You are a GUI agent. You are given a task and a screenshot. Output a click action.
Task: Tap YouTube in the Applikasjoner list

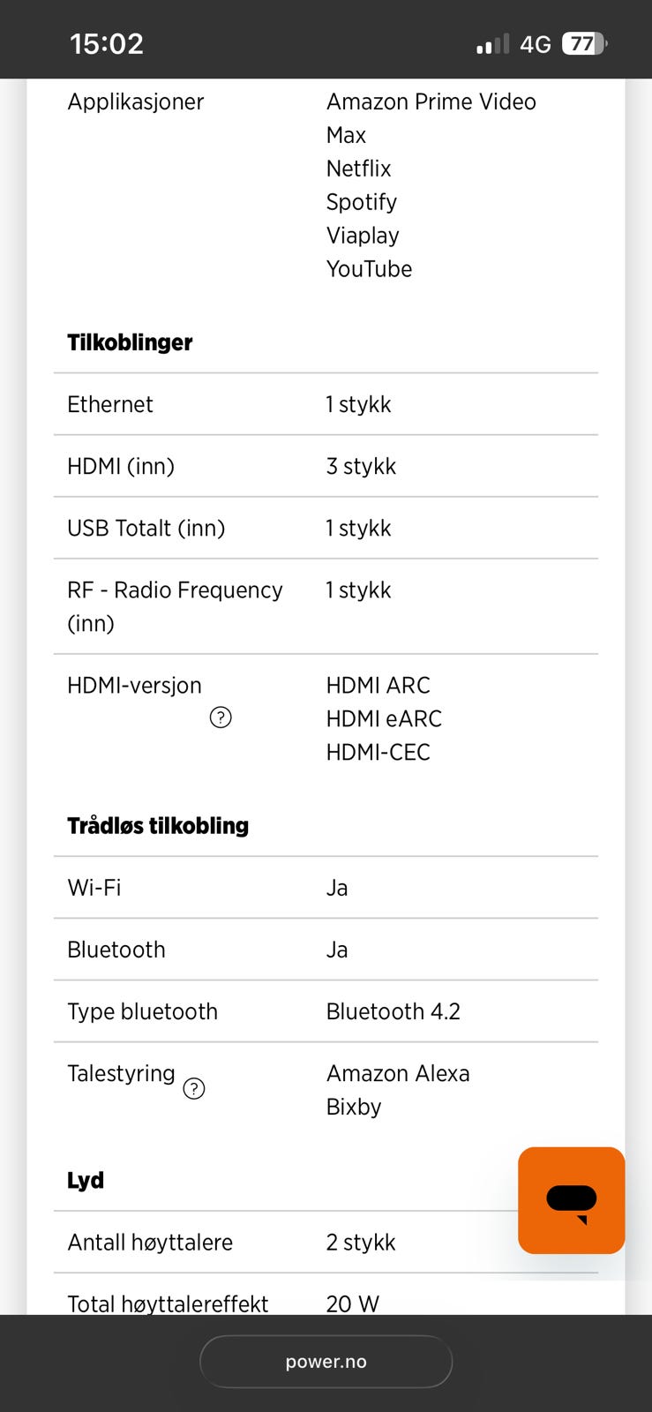click(x=369, y=269)
